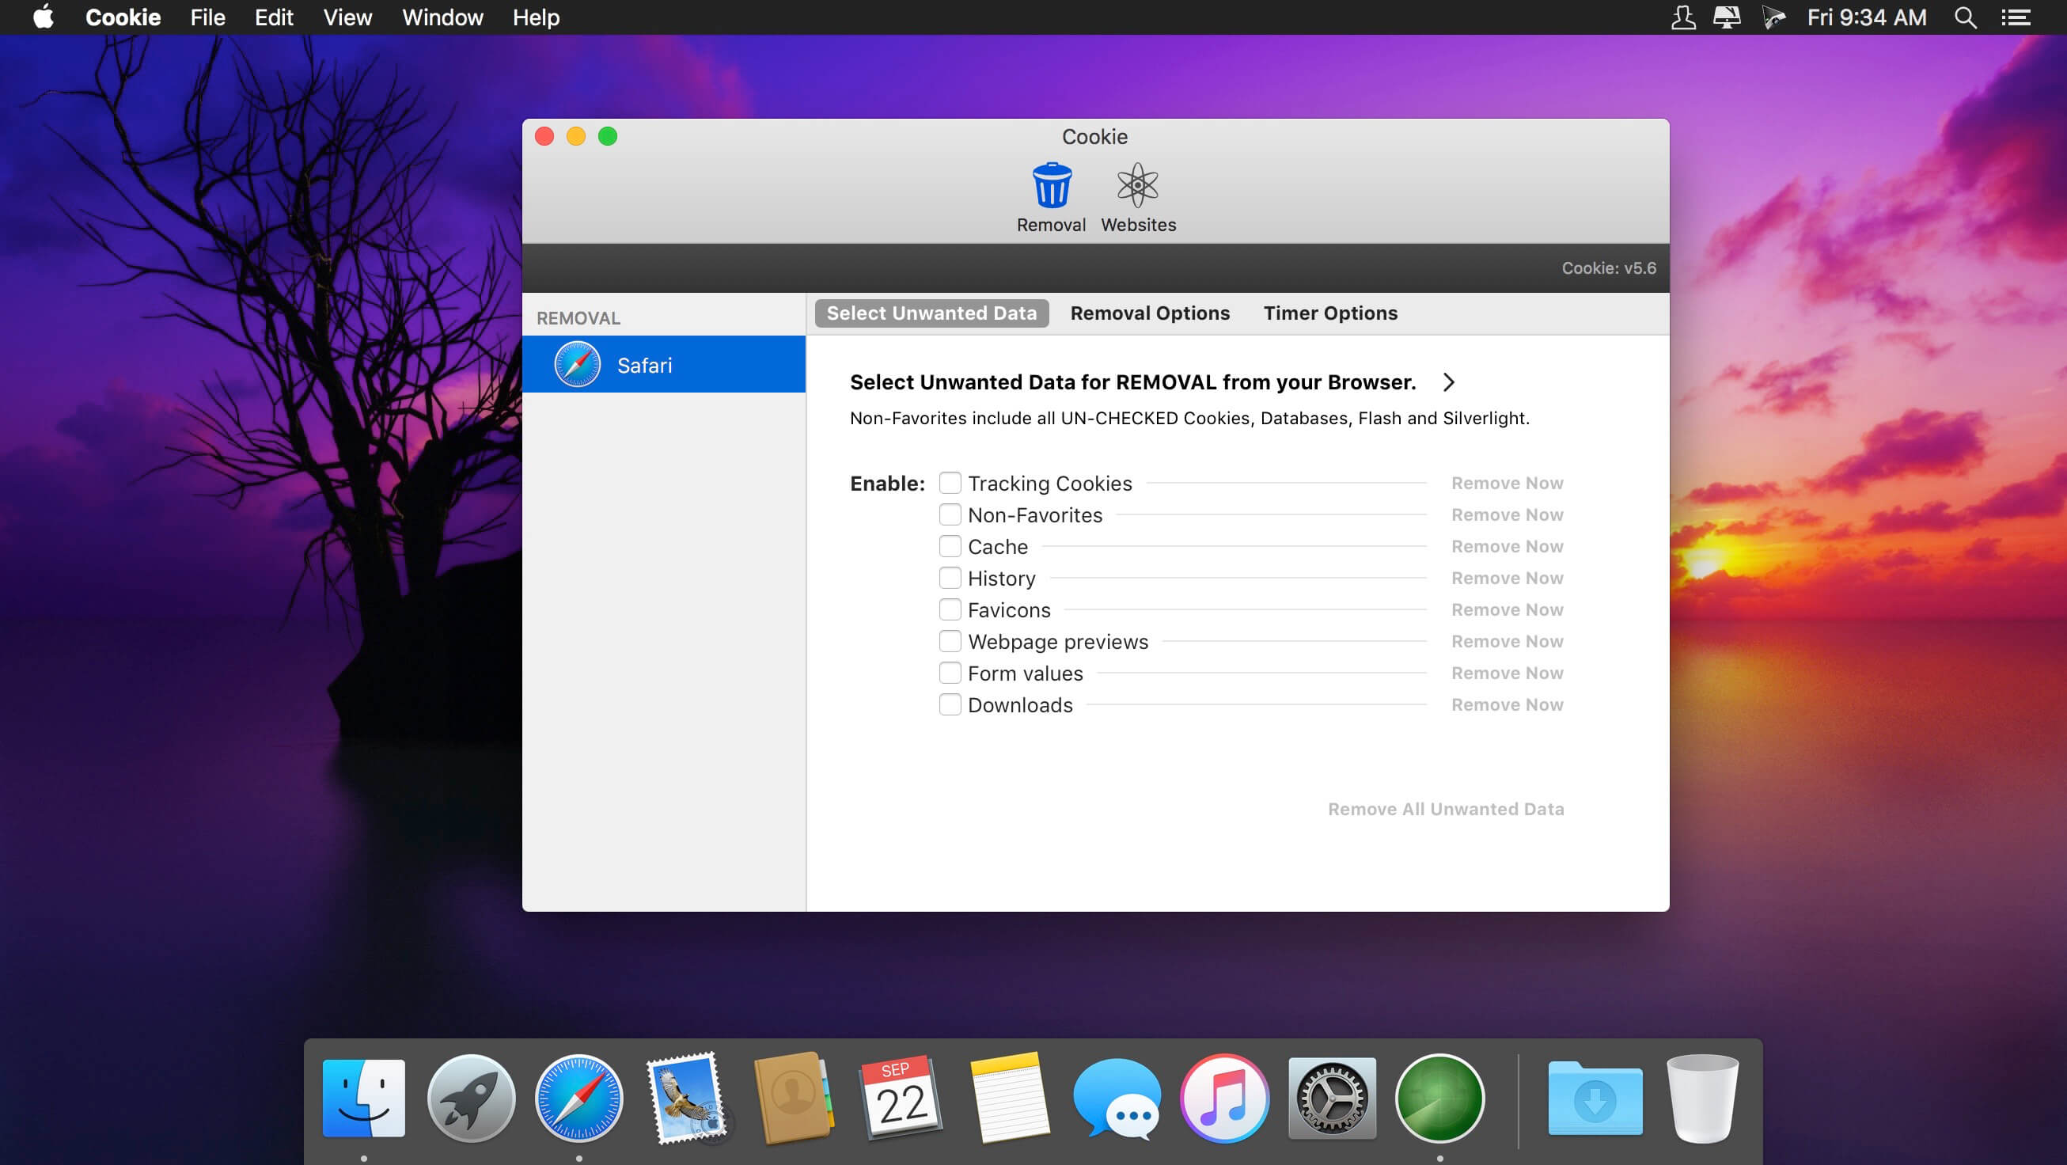Open the Help menu
The height and width of the screenshot is (1165, 2067).
pos(536,17)
